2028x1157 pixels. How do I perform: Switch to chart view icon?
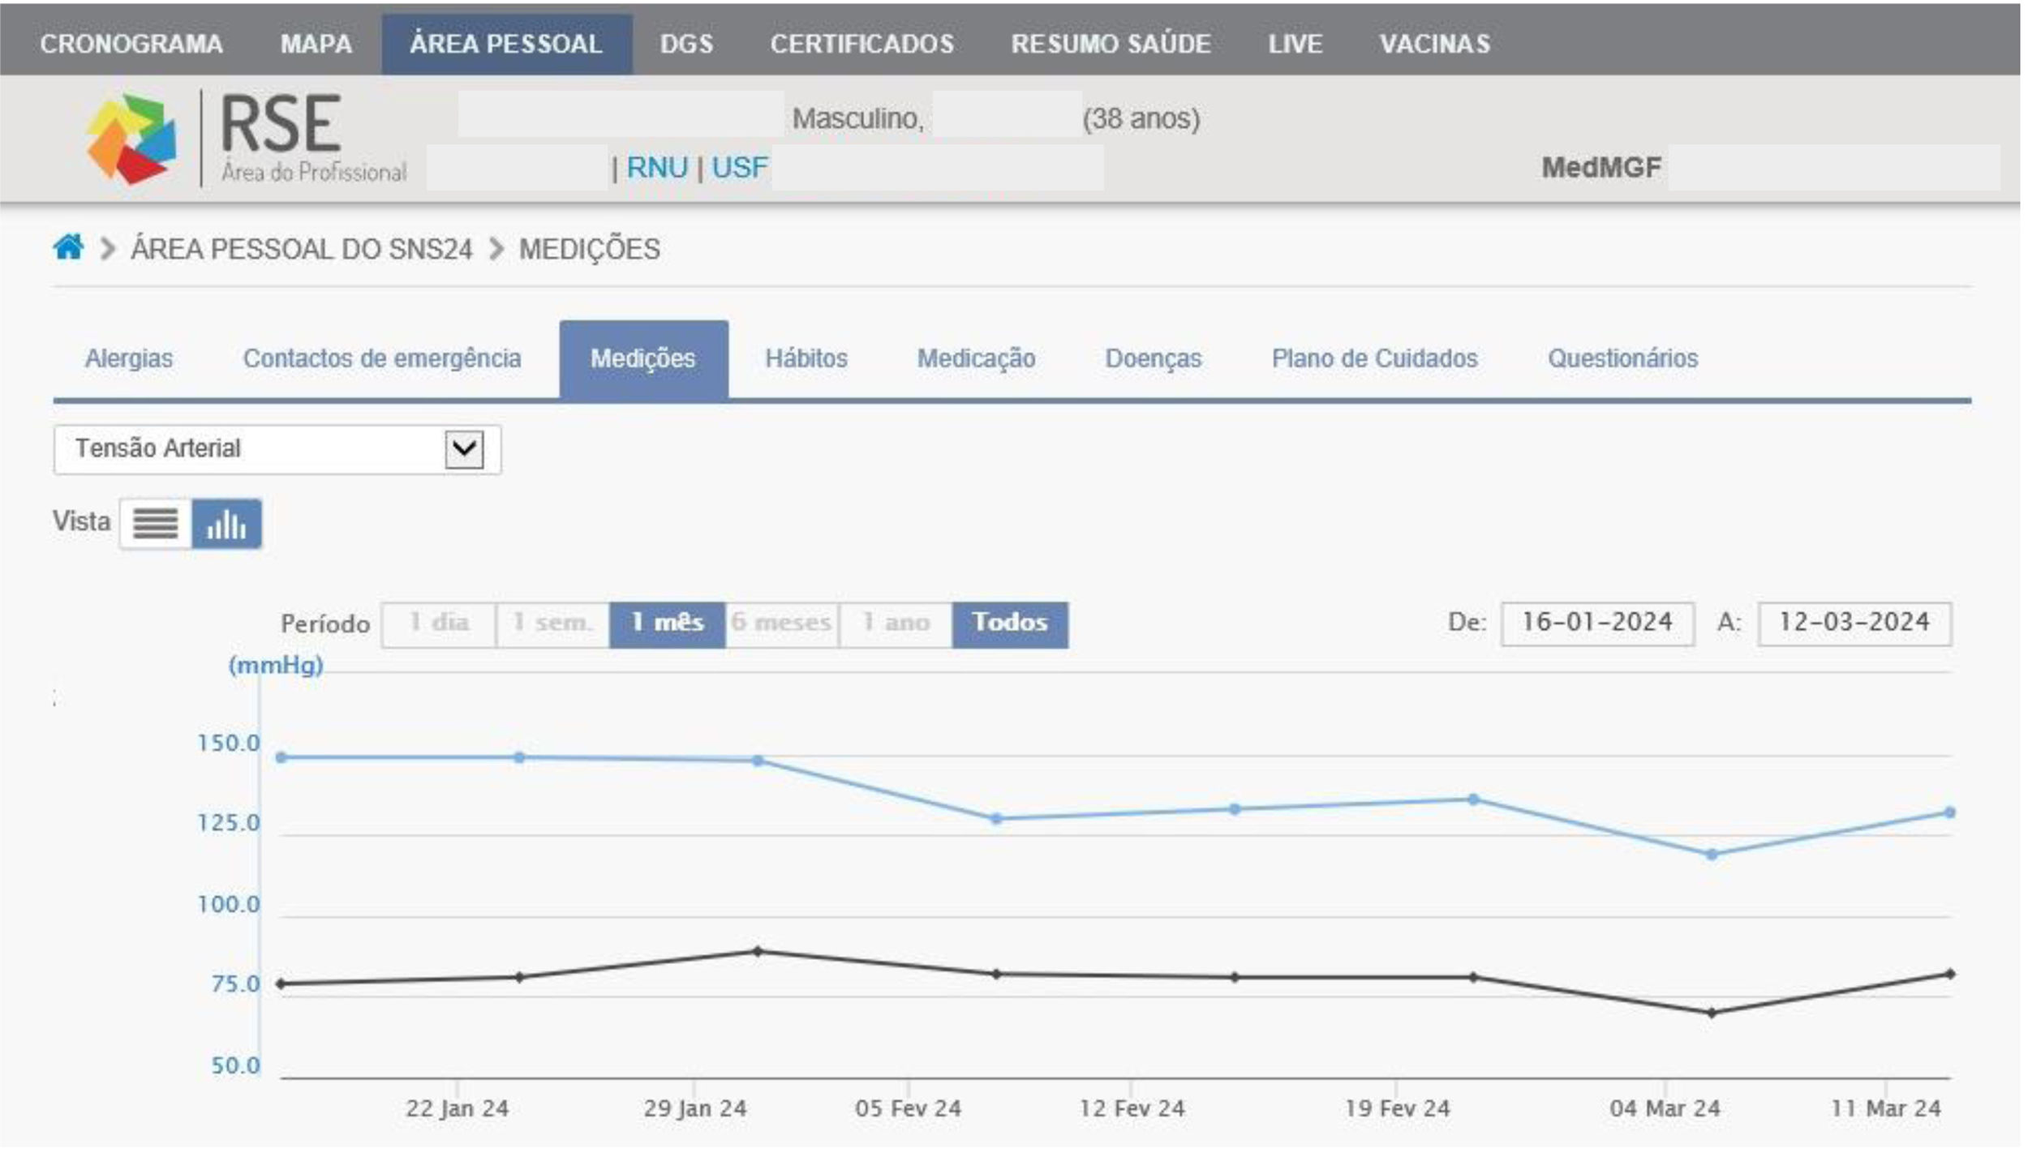click(226, 524)
